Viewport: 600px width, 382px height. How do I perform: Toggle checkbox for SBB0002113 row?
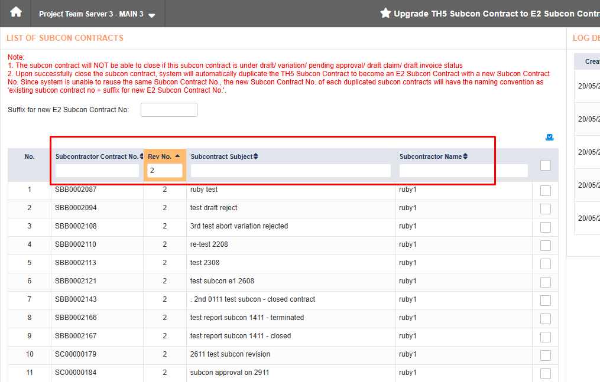[x=546, y=264]
